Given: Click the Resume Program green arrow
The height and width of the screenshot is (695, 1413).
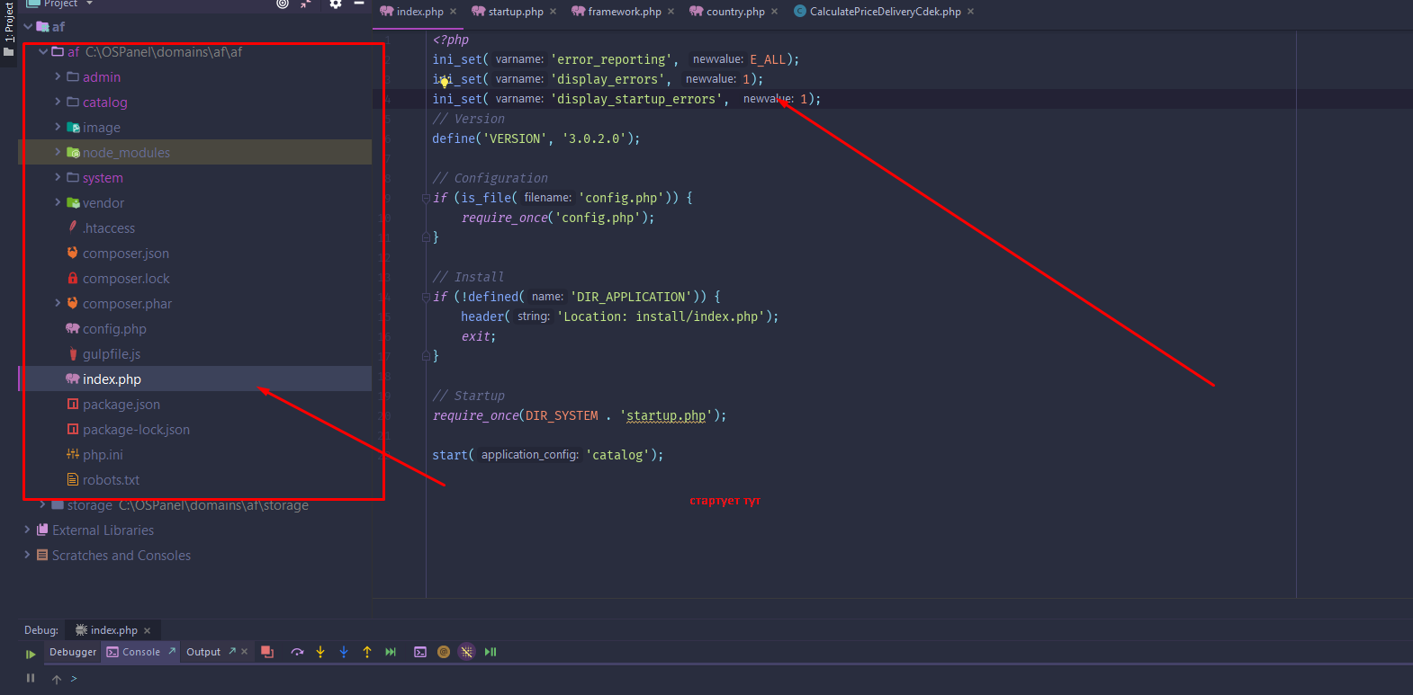Looking at the screenshot, I should 31,654.
